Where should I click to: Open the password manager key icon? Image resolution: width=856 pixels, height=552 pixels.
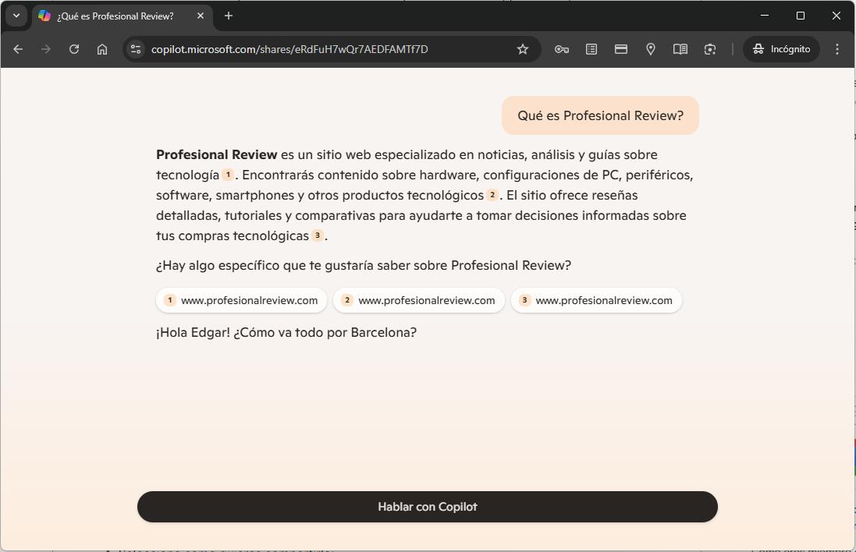[562, 49]
